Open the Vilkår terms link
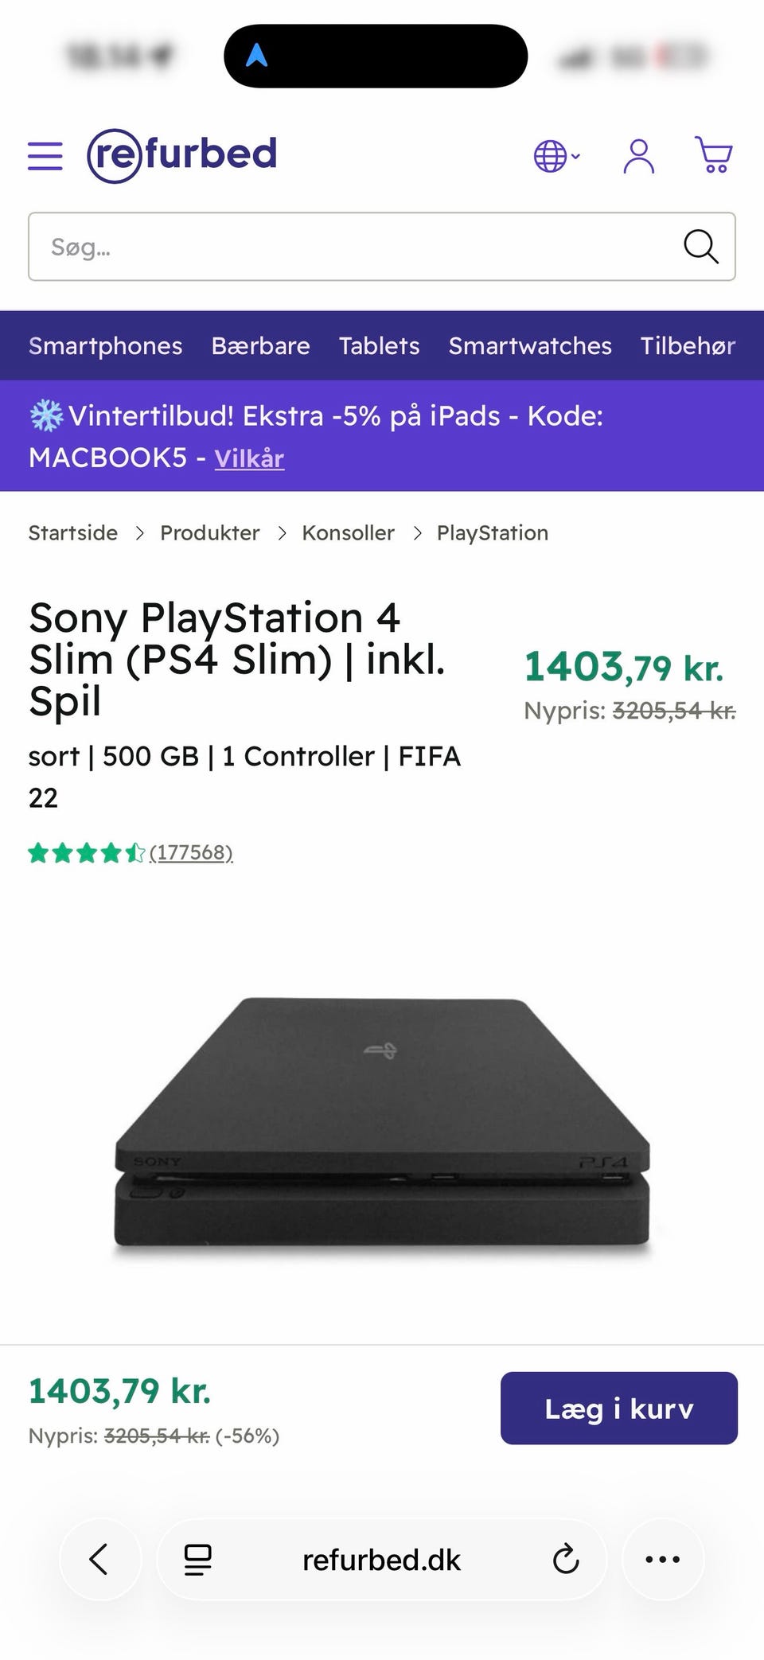Screen dimensions: 764x1660 coord(249,458)
